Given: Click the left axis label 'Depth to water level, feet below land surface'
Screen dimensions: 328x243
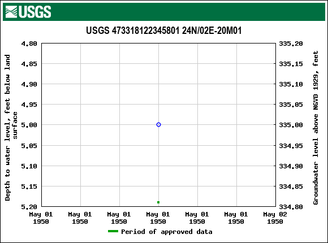Looking at the screenshot, I should coord(11,128).
